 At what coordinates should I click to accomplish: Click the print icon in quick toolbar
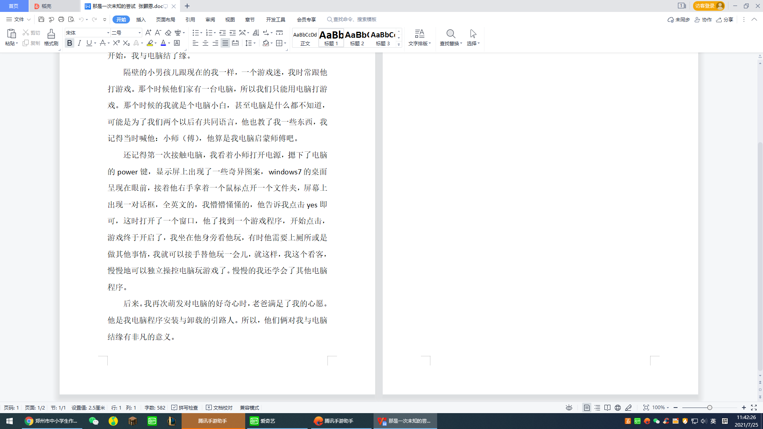(61, 19)
